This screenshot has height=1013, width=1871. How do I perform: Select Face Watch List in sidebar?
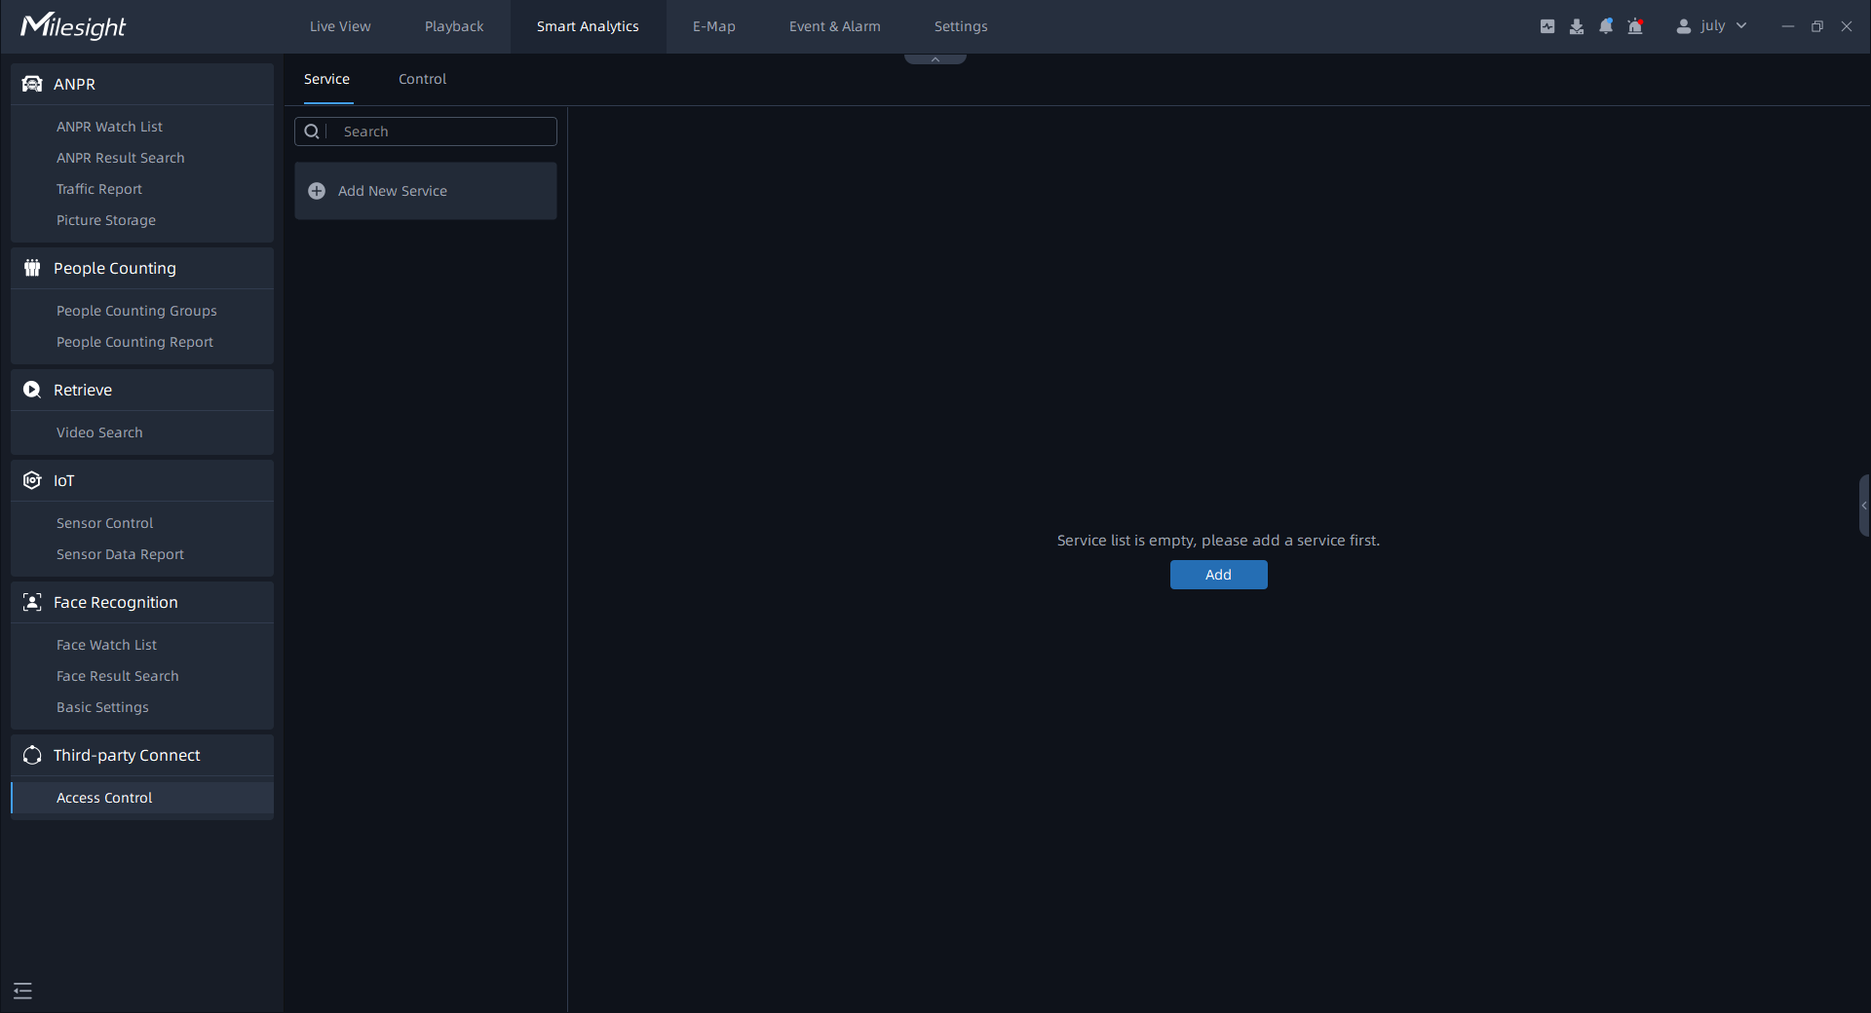106,645
